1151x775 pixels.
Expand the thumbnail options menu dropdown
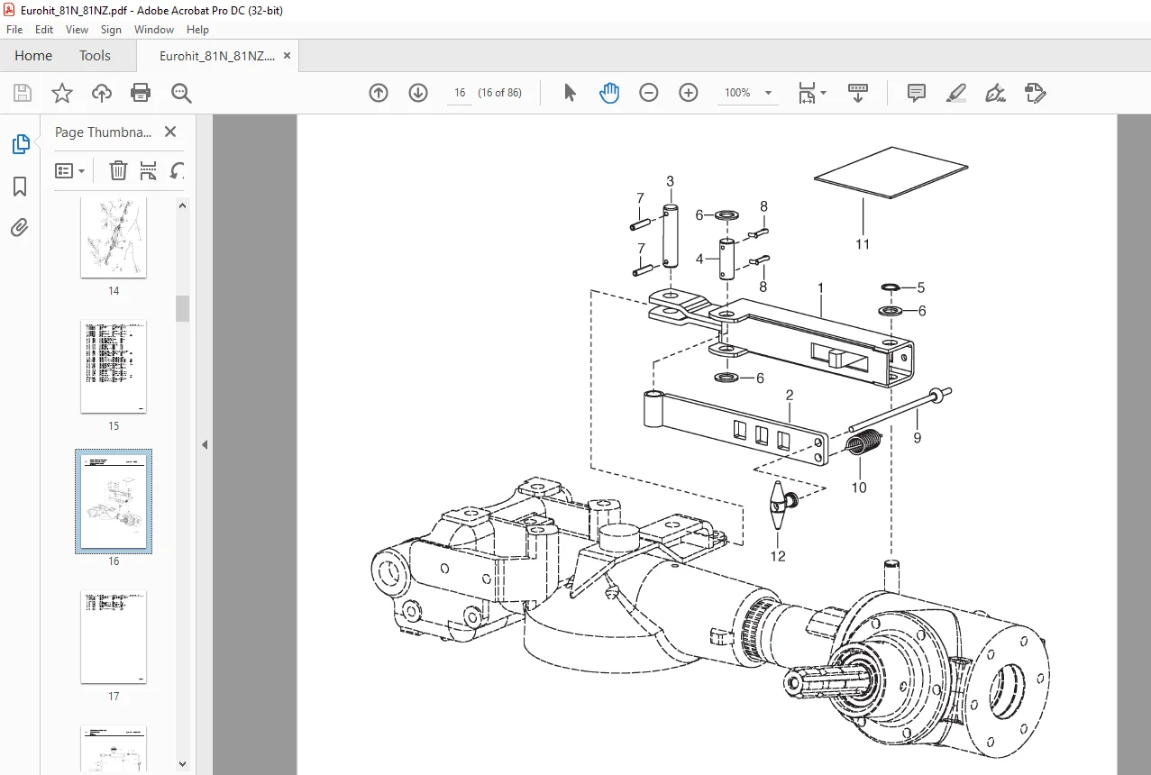[x=70, y=170]
